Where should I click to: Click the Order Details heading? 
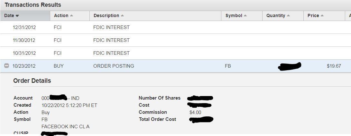coord(32,81)
